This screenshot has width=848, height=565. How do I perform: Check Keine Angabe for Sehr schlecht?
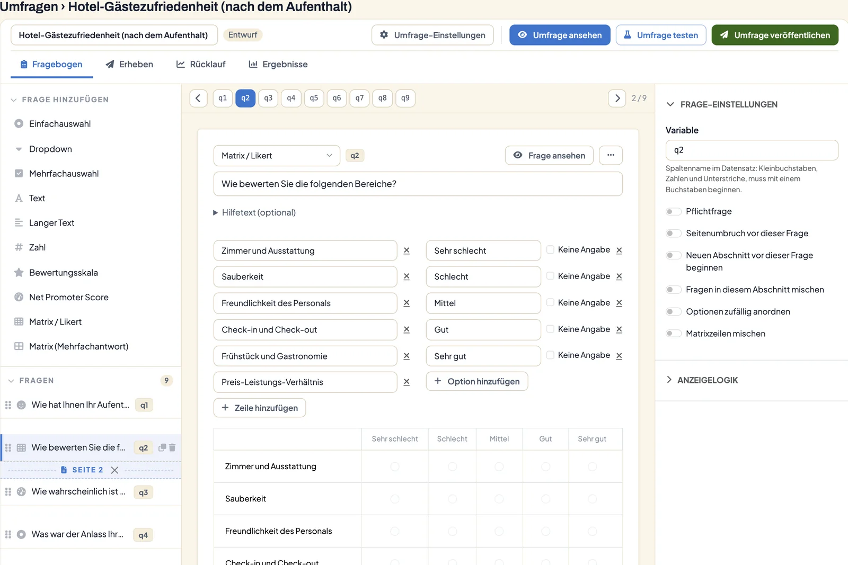pos(550,249)
